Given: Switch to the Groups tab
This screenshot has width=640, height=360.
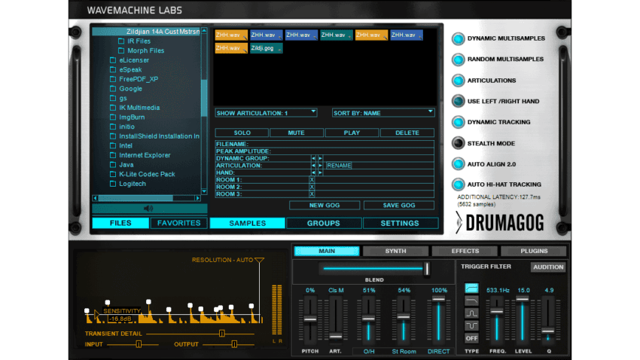Looking at the screenshot, I should tap(323, 223).
